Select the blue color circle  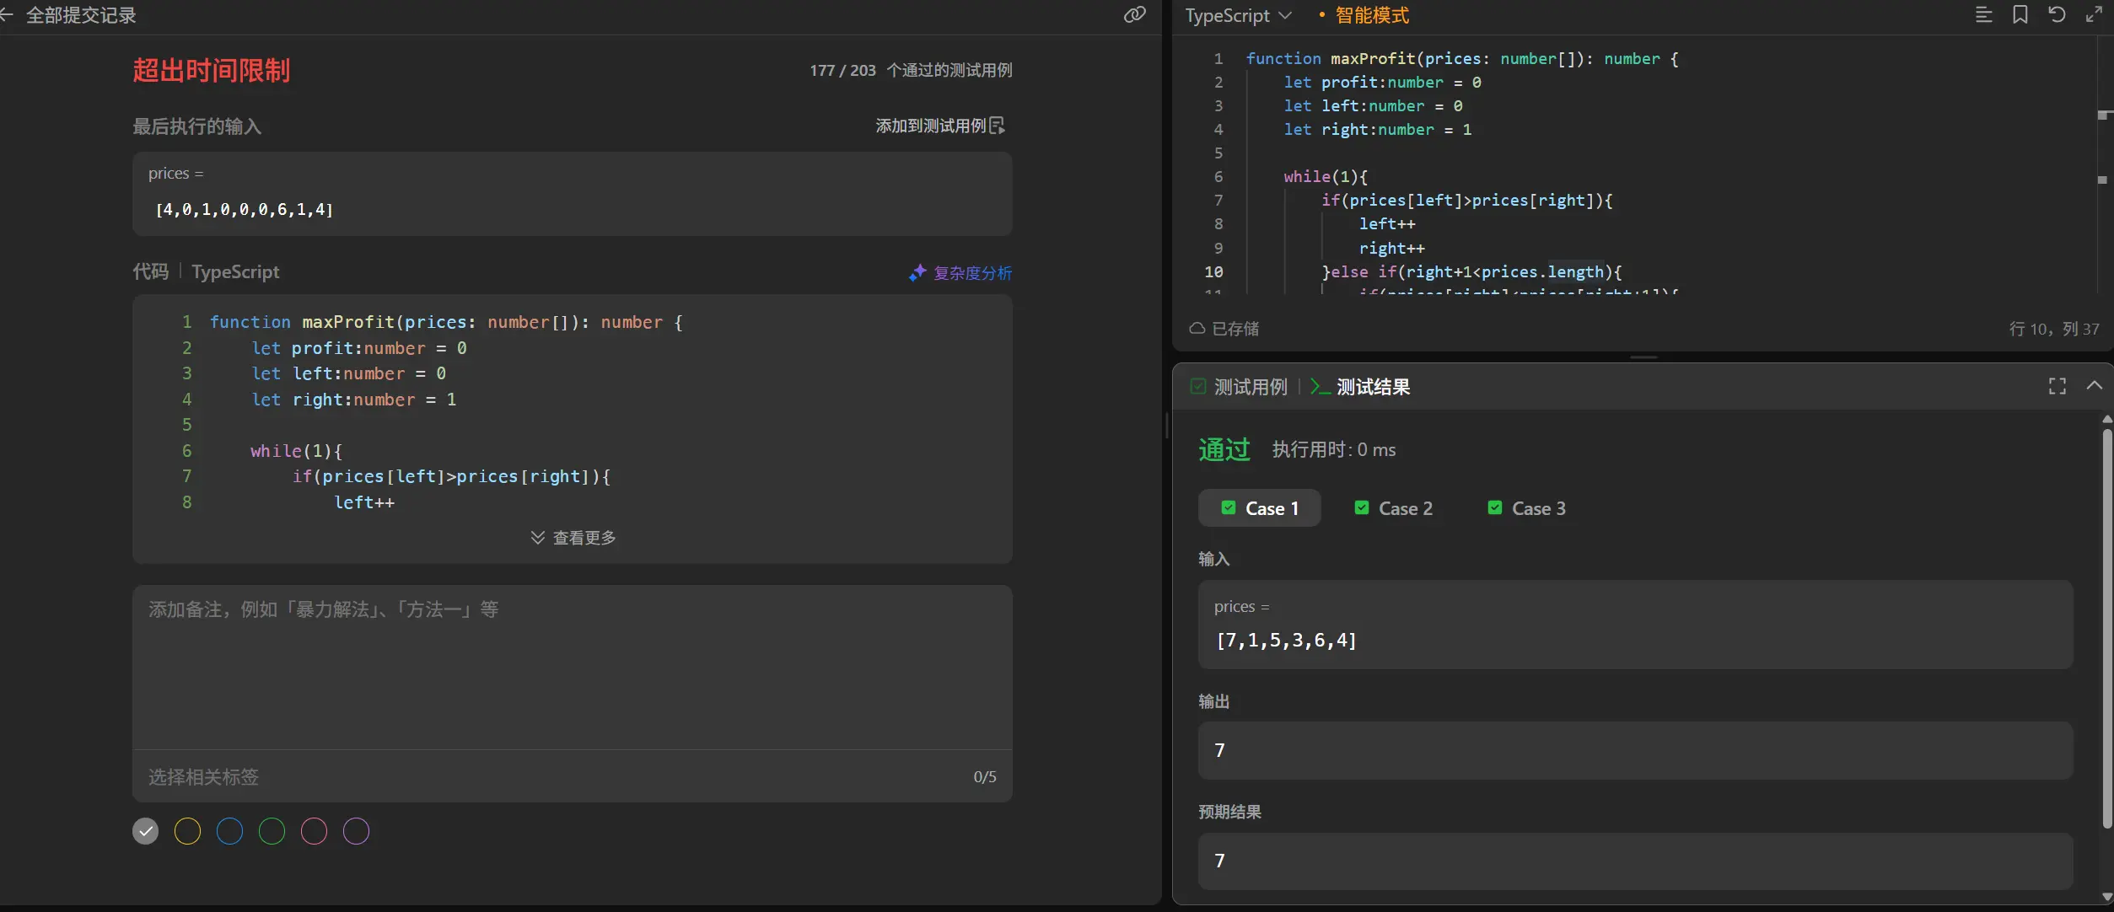229,831
